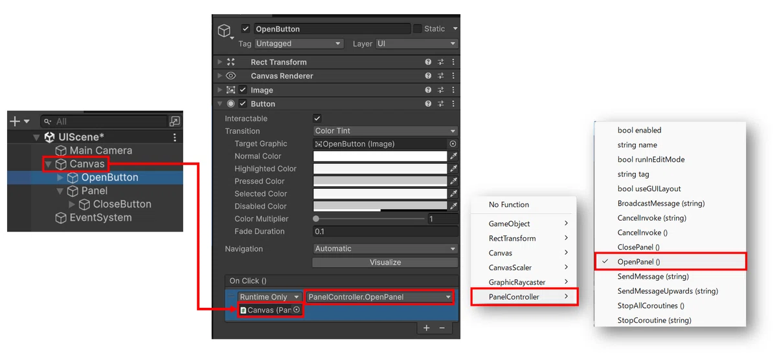Open the Navigation Automatic dropdown
The height and width of the screenshot is (355, 777).
[385, 248]
